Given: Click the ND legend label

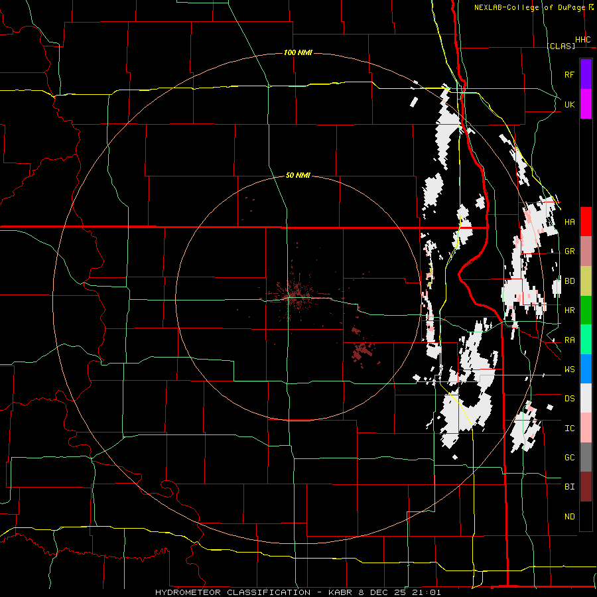Looking at the screenshot, I should (569, 517).
